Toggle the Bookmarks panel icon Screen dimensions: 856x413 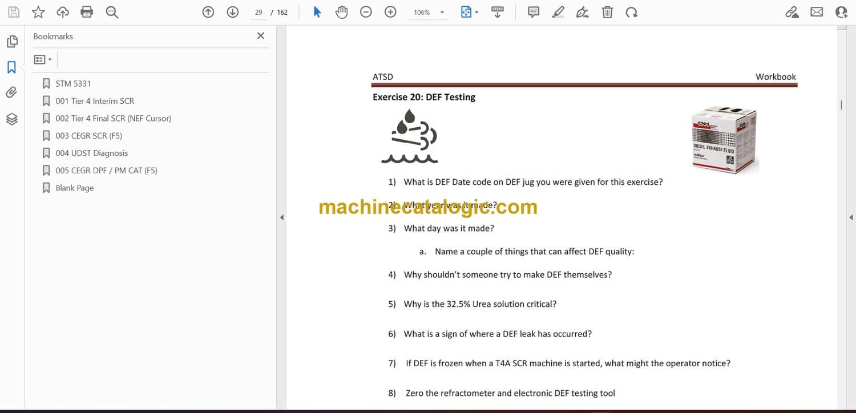tap(11, 67)
